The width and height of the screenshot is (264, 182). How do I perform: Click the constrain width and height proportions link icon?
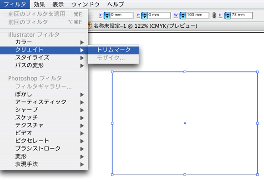(x=214, y=15)
